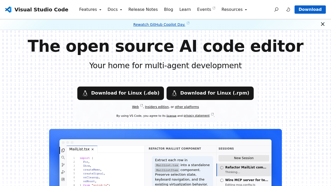Close the MailList.tsx editor tab
The width and height of the screenshot is (331, 186).
[93, 149]
